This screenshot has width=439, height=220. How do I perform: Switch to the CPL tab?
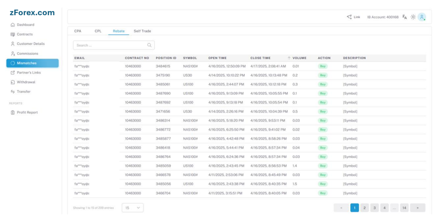pyautogui.click(x=98, y=31)
